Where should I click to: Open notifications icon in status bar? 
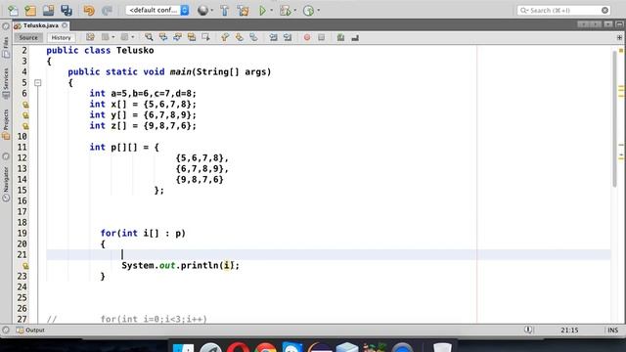528,330
